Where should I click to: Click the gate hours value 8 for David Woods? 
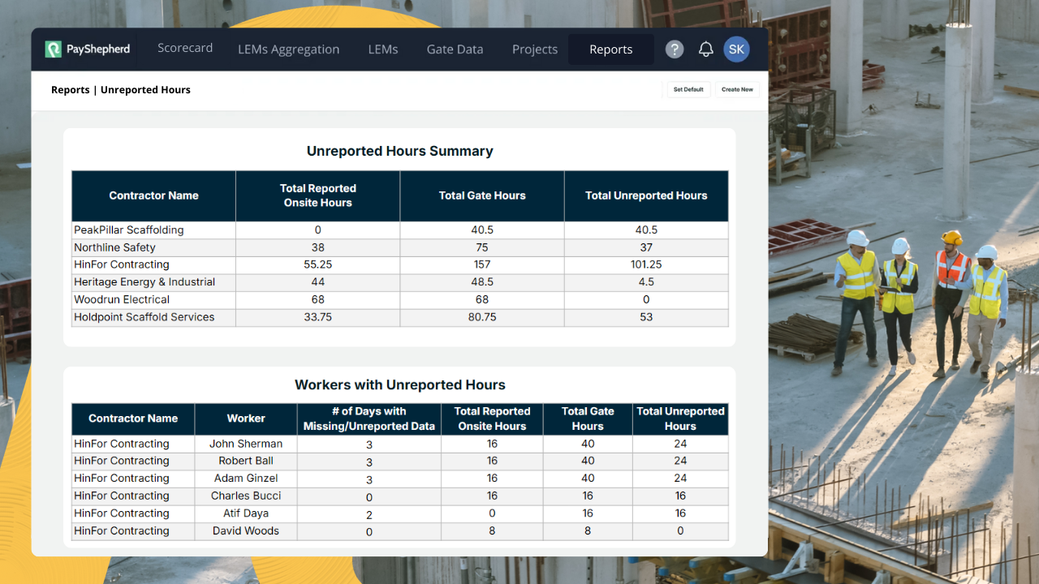(x=588, y=531)
